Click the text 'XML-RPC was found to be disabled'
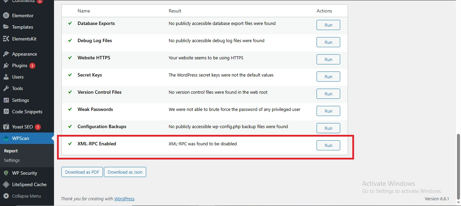The height and width of the screenshot is (206, 461). pyautogui.click(x=203, y=144)
